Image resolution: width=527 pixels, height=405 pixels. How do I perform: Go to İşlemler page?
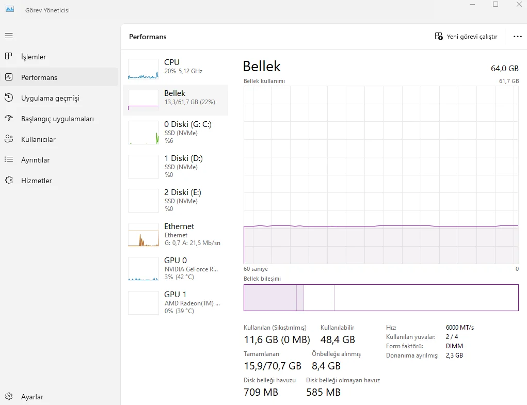(59, 56)
